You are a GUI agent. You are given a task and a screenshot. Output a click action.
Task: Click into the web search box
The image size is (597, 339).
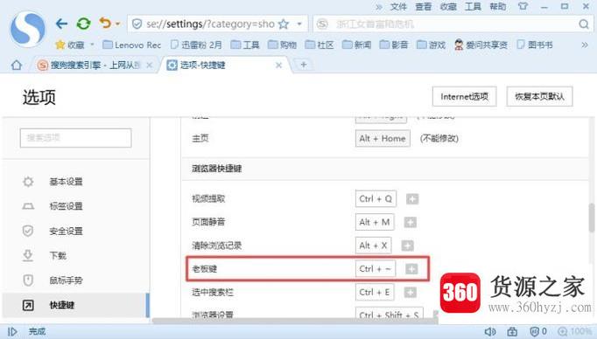[x=453, y=24]
